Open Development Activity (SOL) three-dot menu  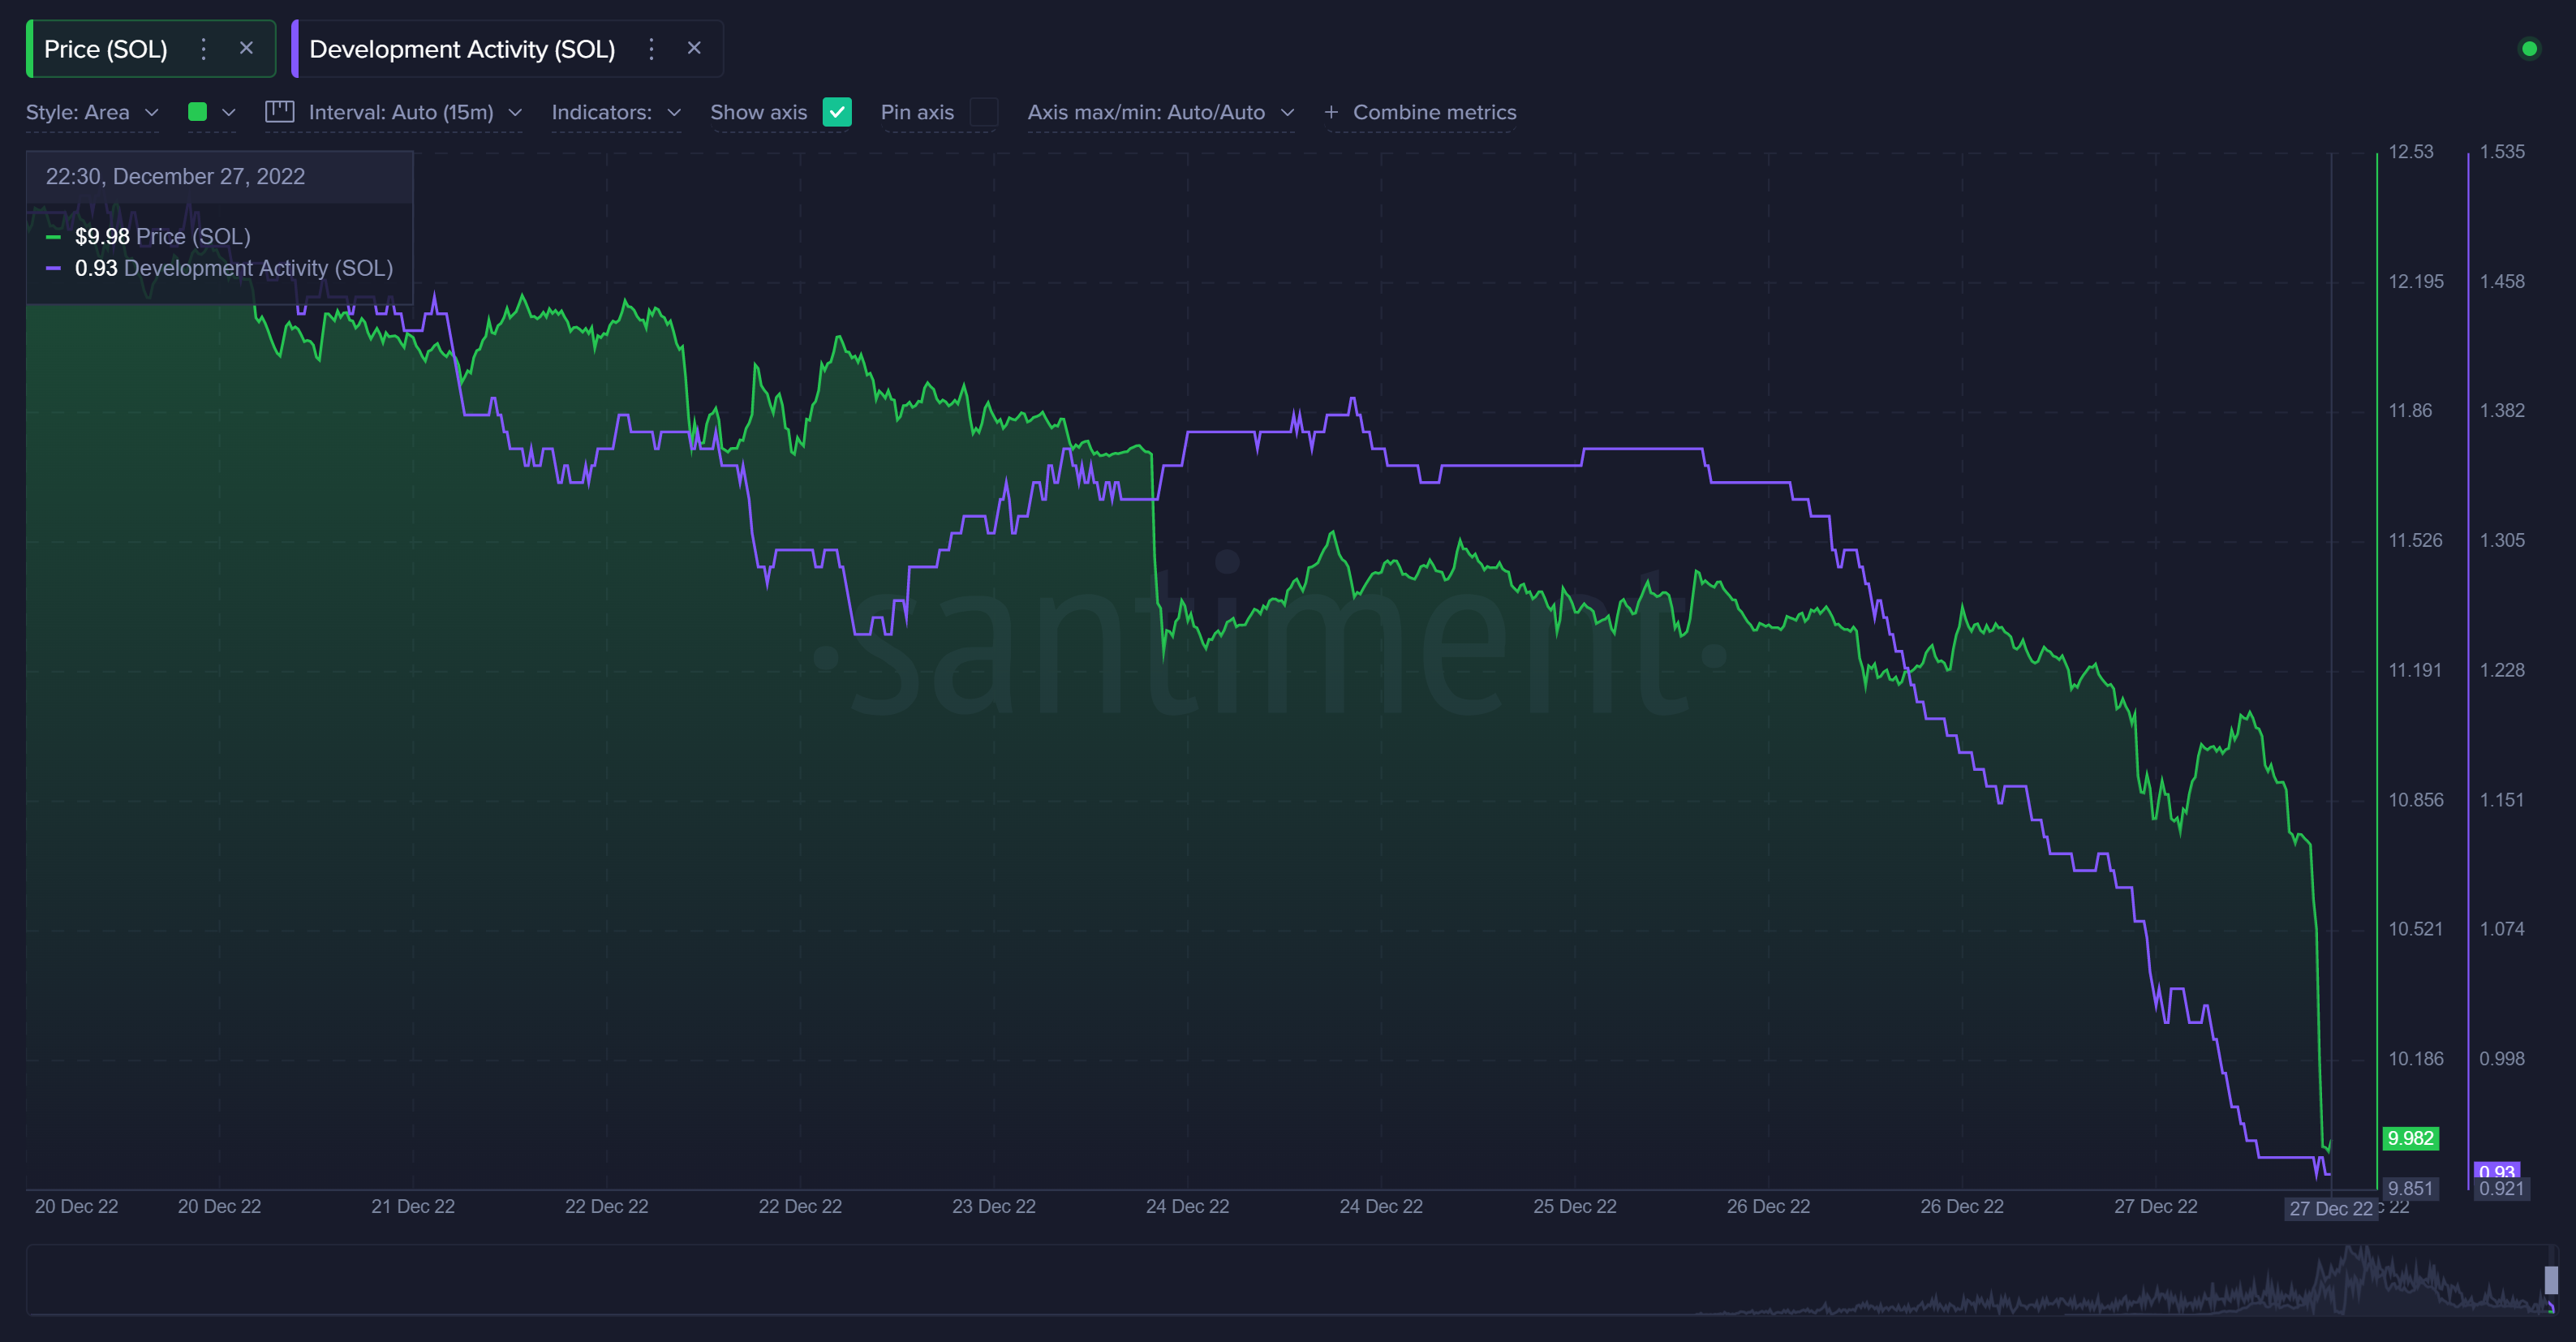651,49
